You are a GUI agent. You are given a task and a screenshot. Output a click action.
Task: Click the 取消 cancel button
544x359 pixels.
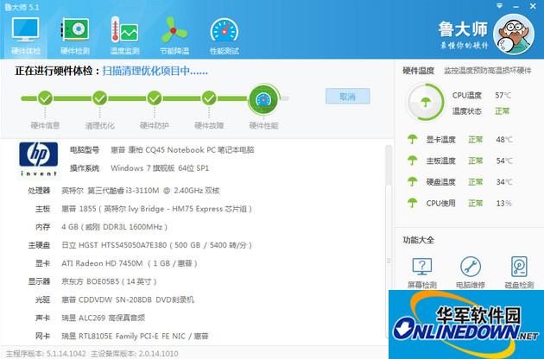pos(348,96)
